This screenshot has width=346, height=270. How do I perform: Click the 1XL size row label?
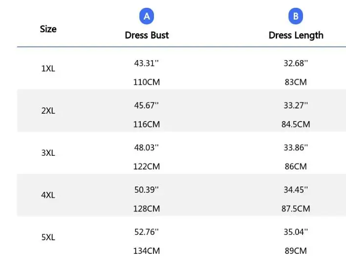[48, 68]
